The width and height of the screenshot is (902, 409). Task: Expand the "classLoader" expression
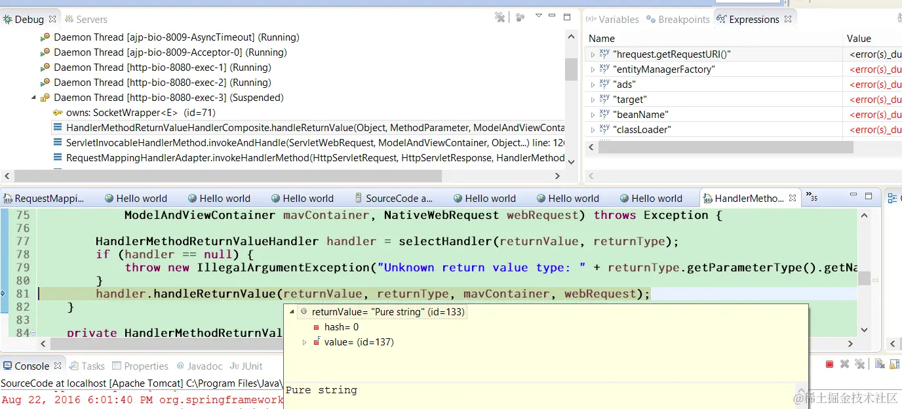pos(593,130)
